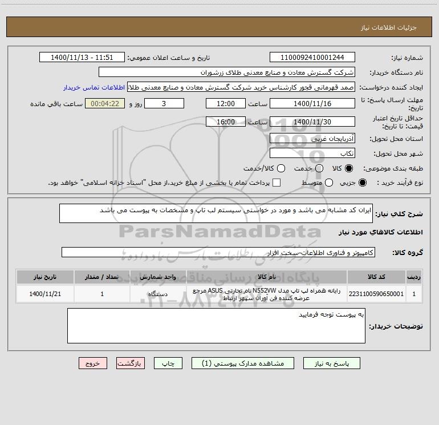The width and height of the screenshot is (439, 425).
Task: Click the province field آذربایجان غربی
Action: click(x=312, y=138)
